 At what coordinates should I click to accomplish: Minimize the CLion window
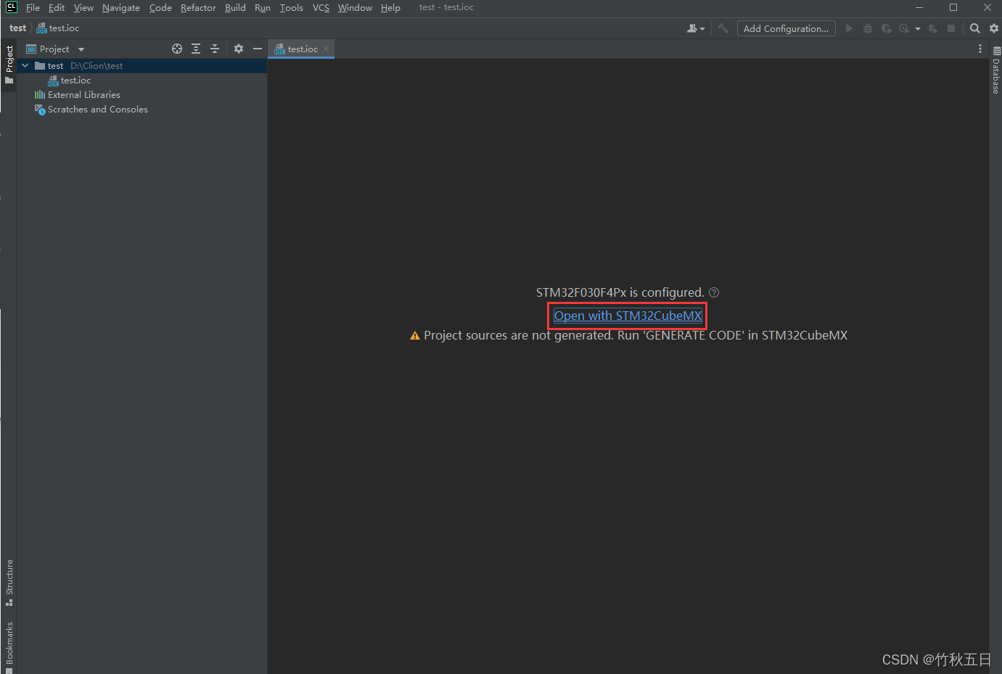click(919, 7)
